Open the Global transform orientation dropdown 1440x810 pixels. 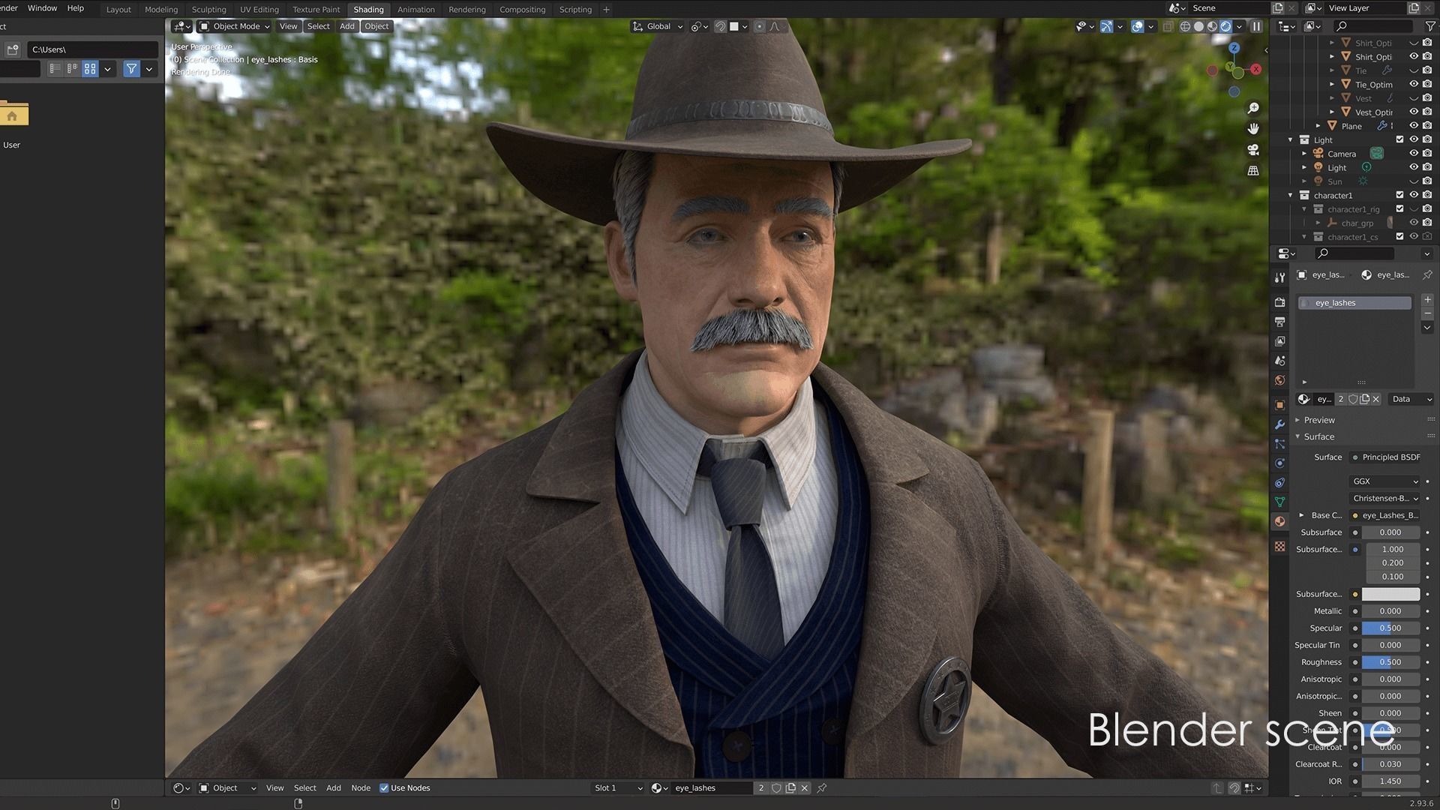coord(658,26)
